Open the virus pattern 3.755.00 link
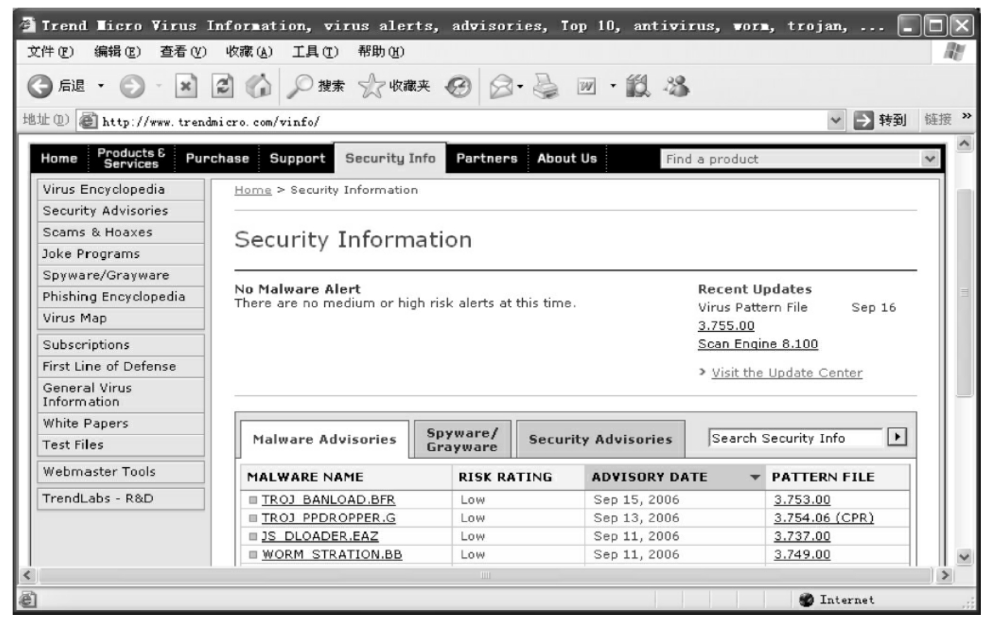The height and width of the screenshot is (623, 999). (x=726, y=325)
